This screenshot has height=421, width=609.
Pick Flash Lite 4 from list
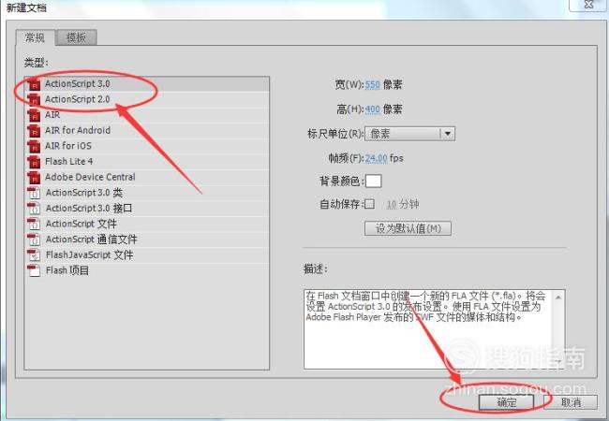(x=147, y=162)
